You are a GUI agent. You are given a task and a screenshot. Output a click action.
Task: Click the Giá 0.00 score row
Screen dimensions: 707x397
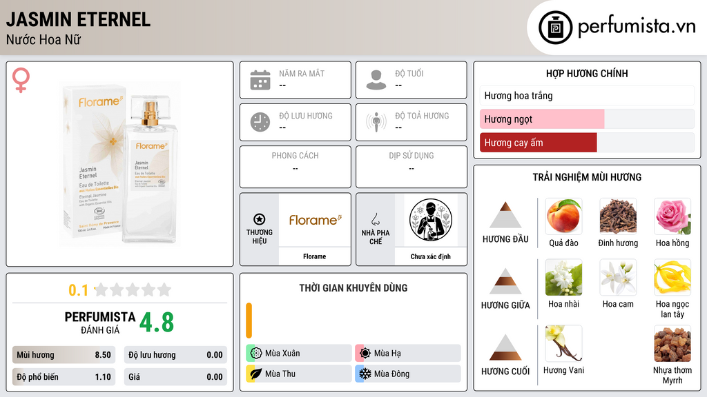pos(175,377)
